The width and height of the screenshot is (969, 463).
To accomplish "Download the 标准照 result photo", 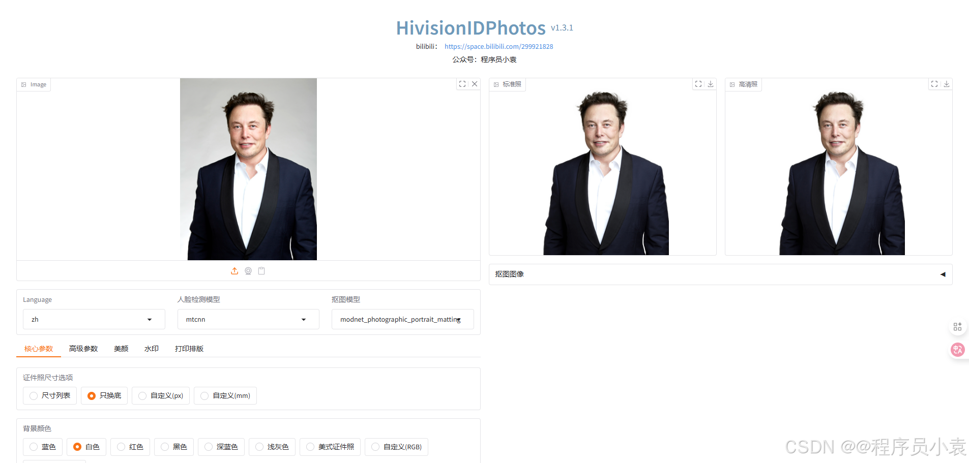I will click(710, 84).
